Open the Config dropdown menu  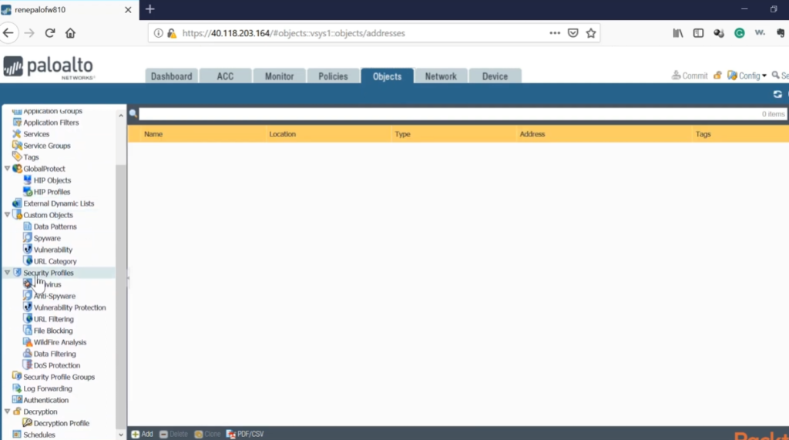[x=747, y=76]
